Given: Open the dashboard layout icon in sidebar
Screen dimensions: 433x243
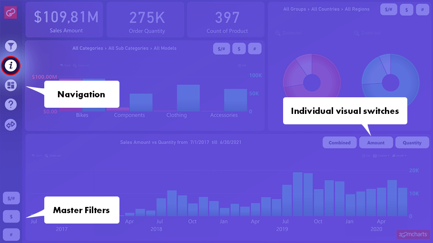Looking at the screenshot, I should click(x=11, y=85).
